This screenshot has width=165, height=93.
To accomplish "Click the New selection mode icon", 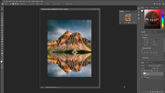I will [11, 4].
